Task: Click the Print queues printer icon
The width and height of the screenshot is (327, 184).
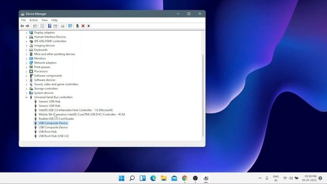Action: (31, 67)
